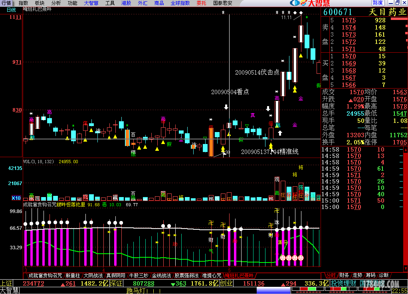This screenshot has width=408, height=294.
Task: Switch to the 财务 tab
Action: pyautogui.click(x=344, y=275)
